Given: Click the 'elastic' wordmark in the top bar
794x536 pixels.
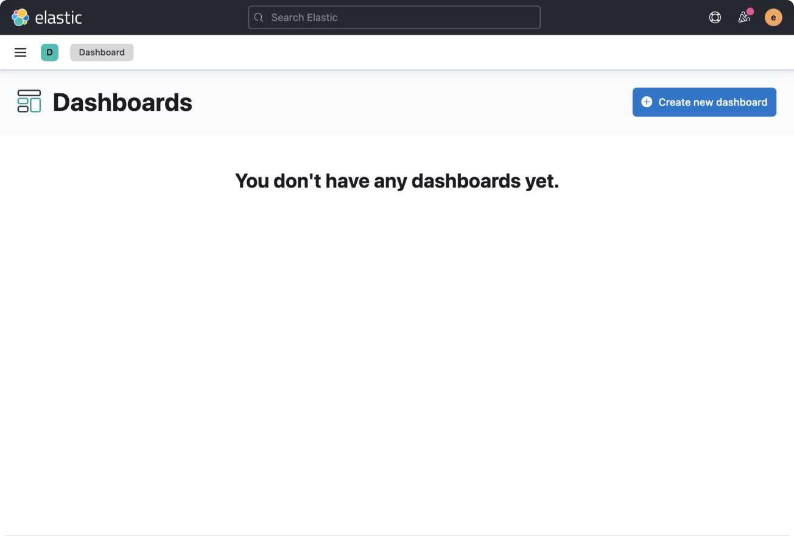Looking at the screenshot, I should 60,17.
